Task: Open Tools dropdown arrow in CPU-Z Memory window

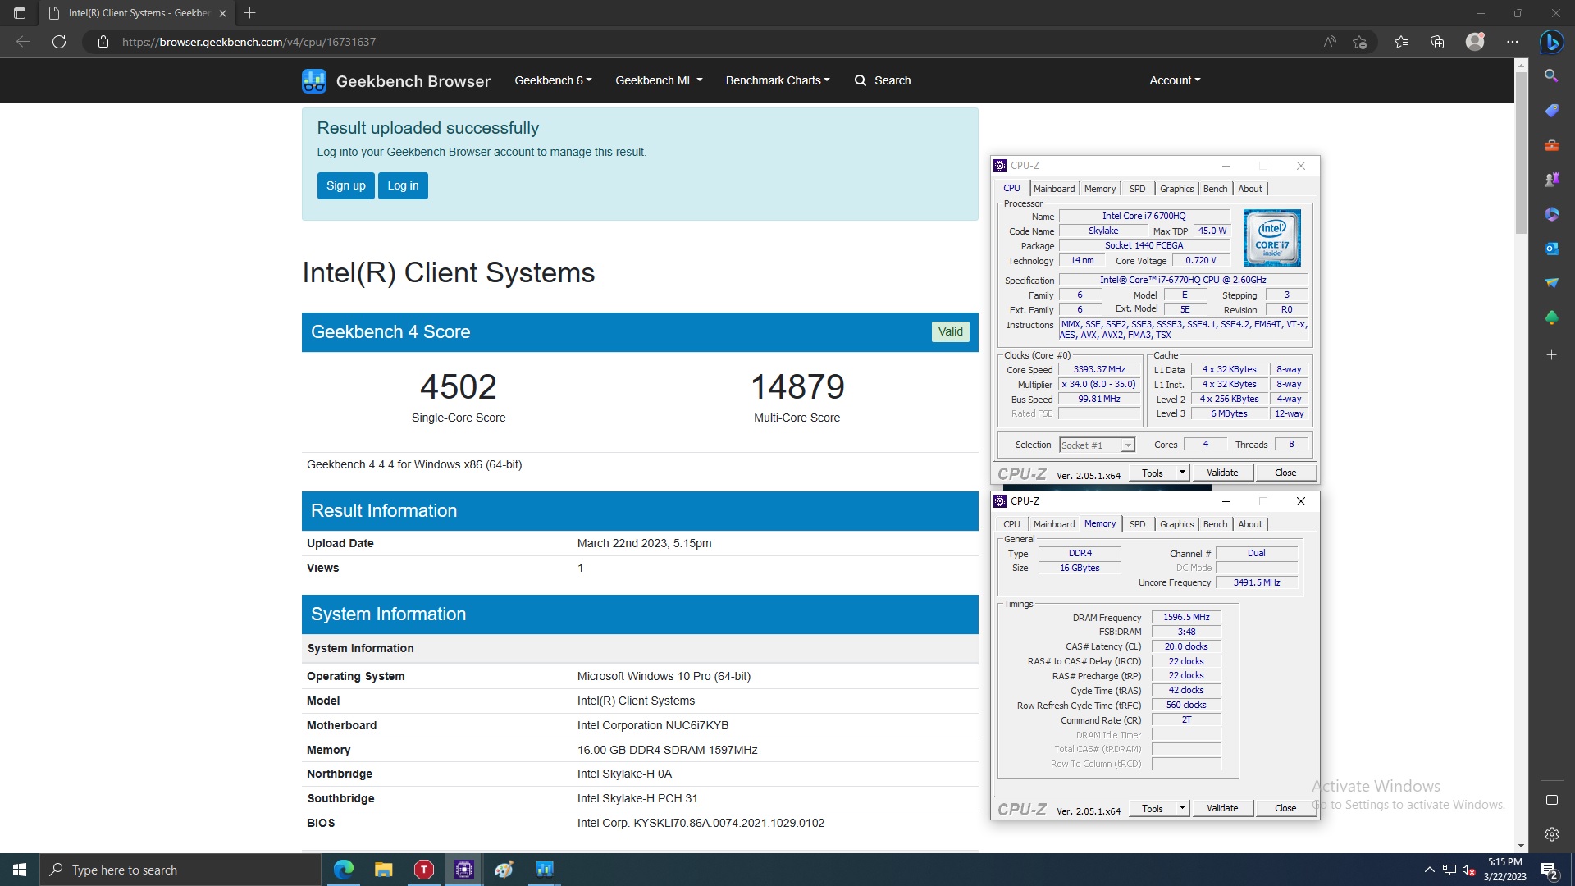Action: click(1182, 809)
